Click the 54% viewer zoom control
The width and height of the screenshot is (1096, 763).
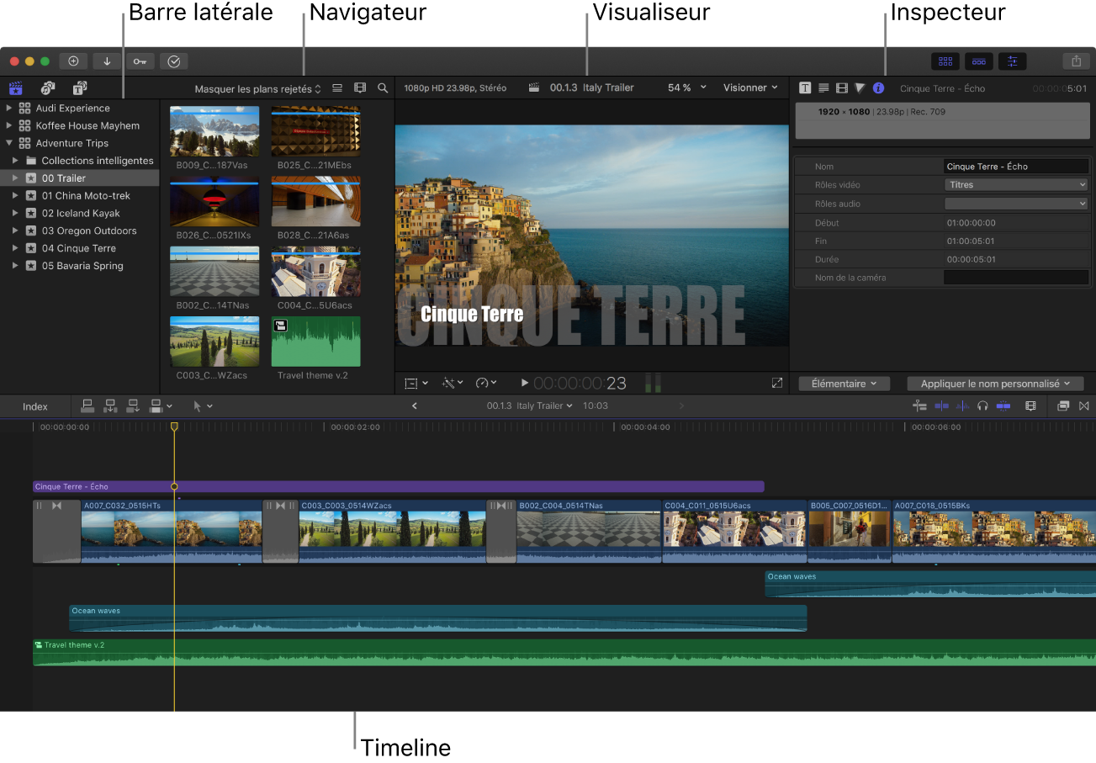click(678, 87)
